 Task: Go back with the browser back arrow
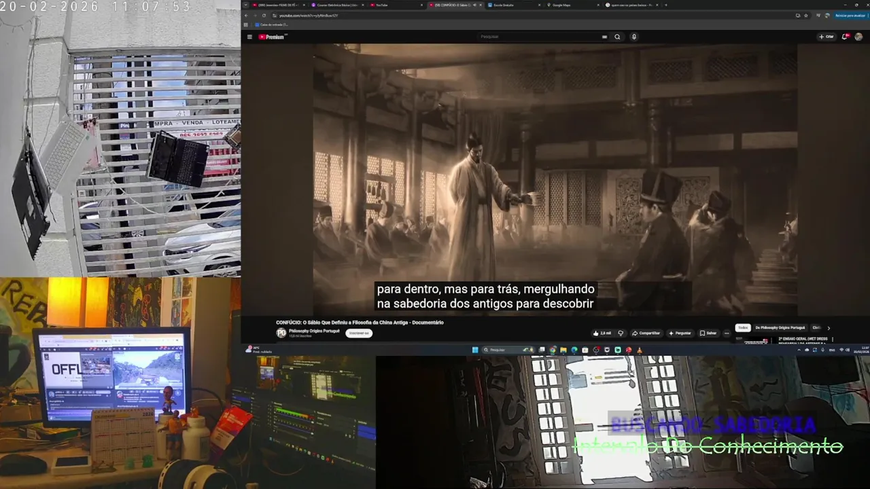pyautogui.click(x=246, y=15)
